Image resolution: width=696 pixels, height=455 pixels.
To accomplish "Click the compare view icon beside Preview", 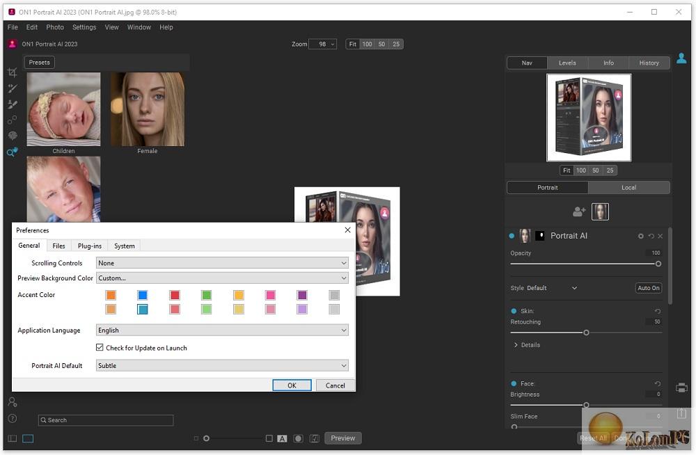I will [315, 438].
